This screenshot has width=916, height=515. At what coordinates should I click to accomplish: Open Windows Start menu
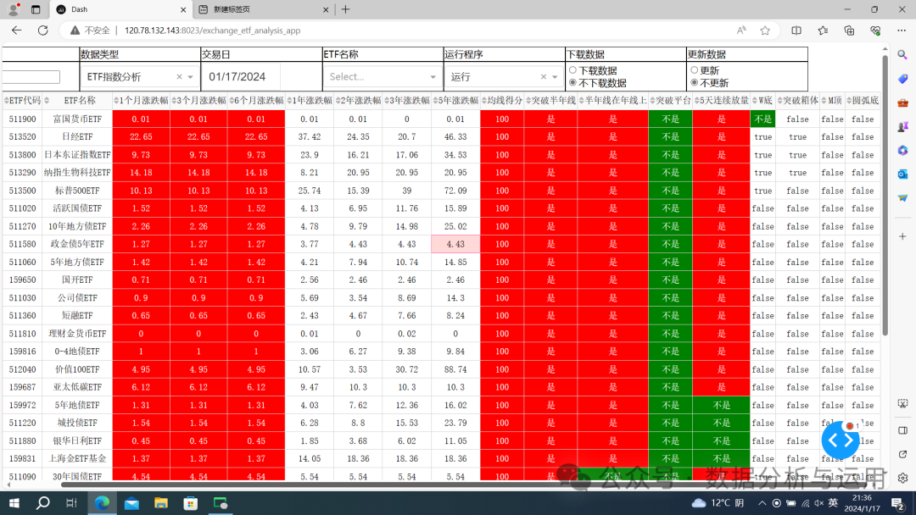point(14,503)
